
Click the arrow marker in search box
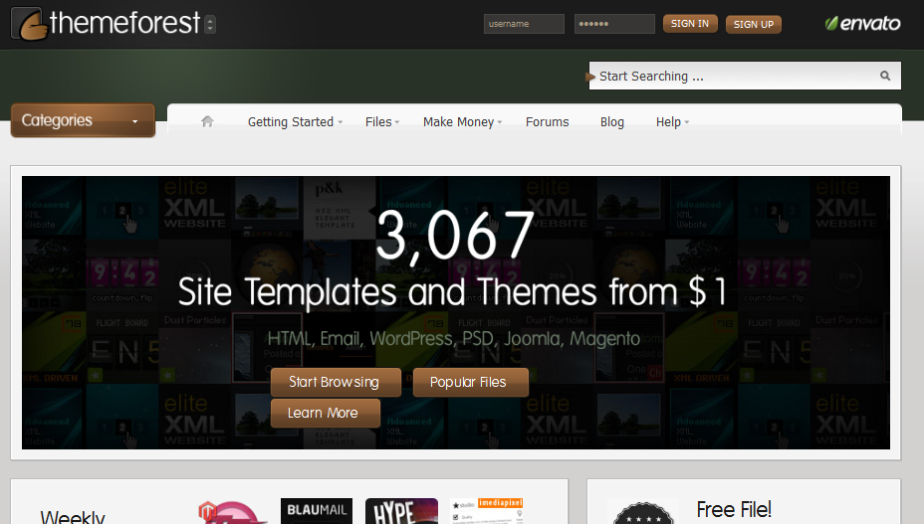pos(590,77)
